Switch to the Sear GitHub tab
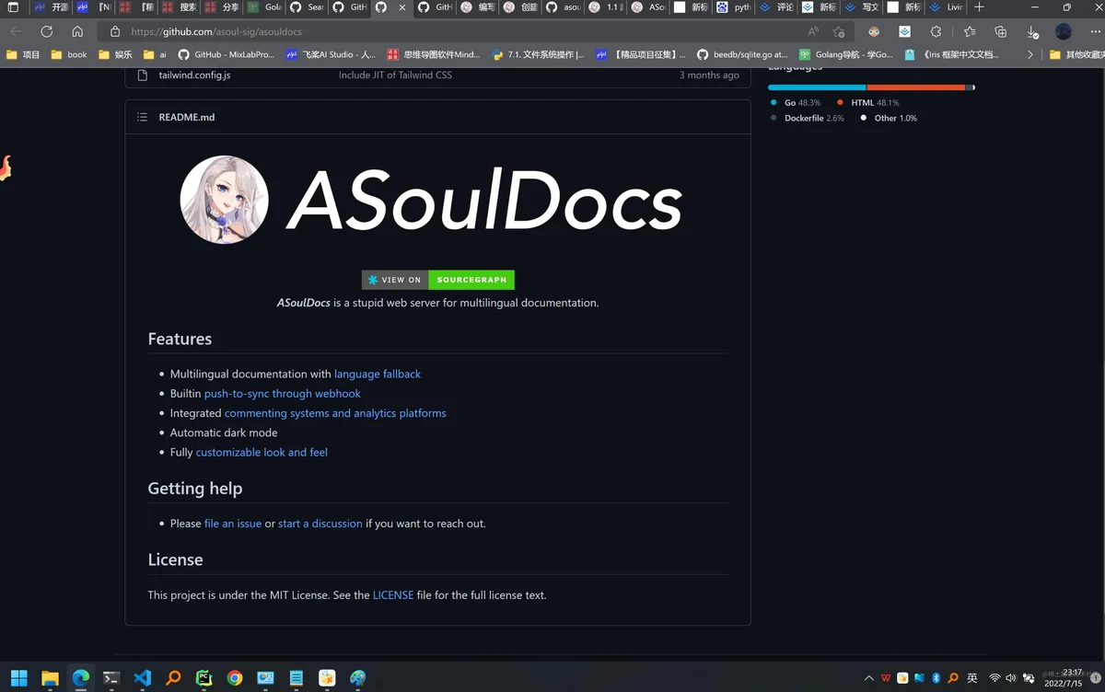The image size is (1105, 692). point(308,7)
